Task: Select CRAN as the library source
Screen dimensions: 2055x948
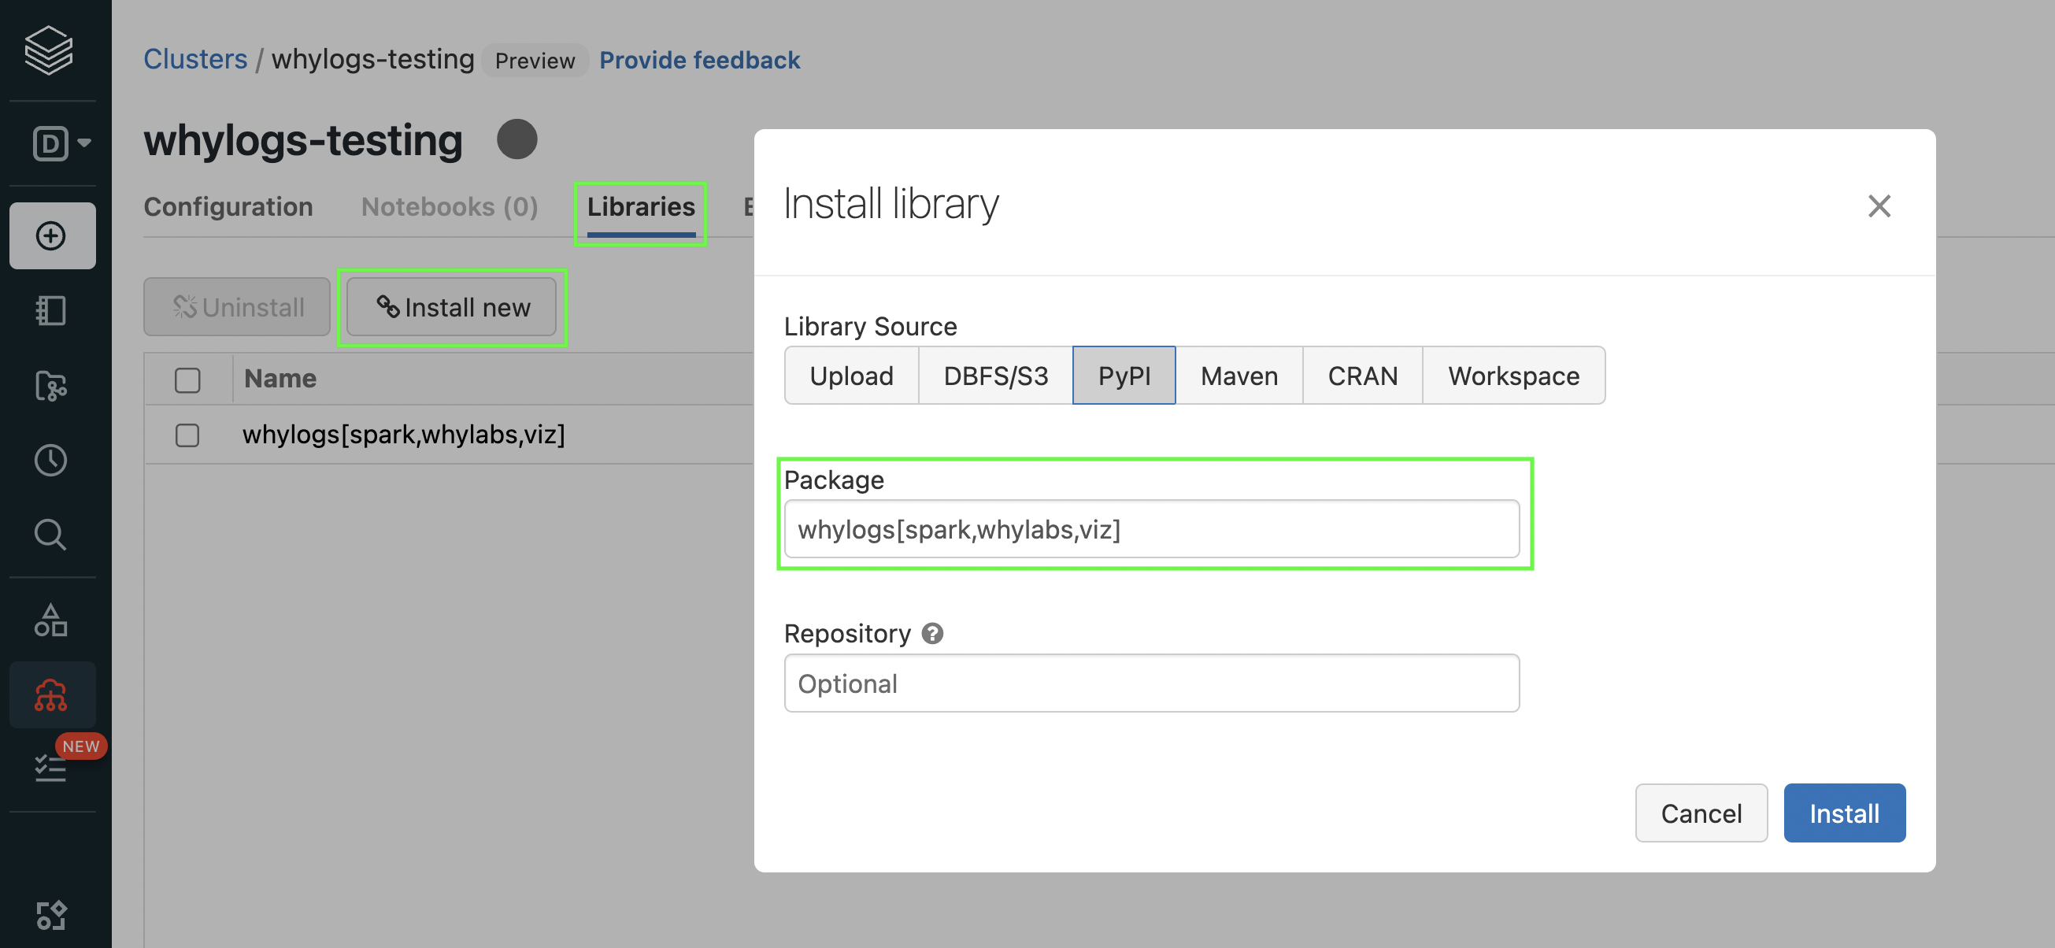Action: [1362, 375]
